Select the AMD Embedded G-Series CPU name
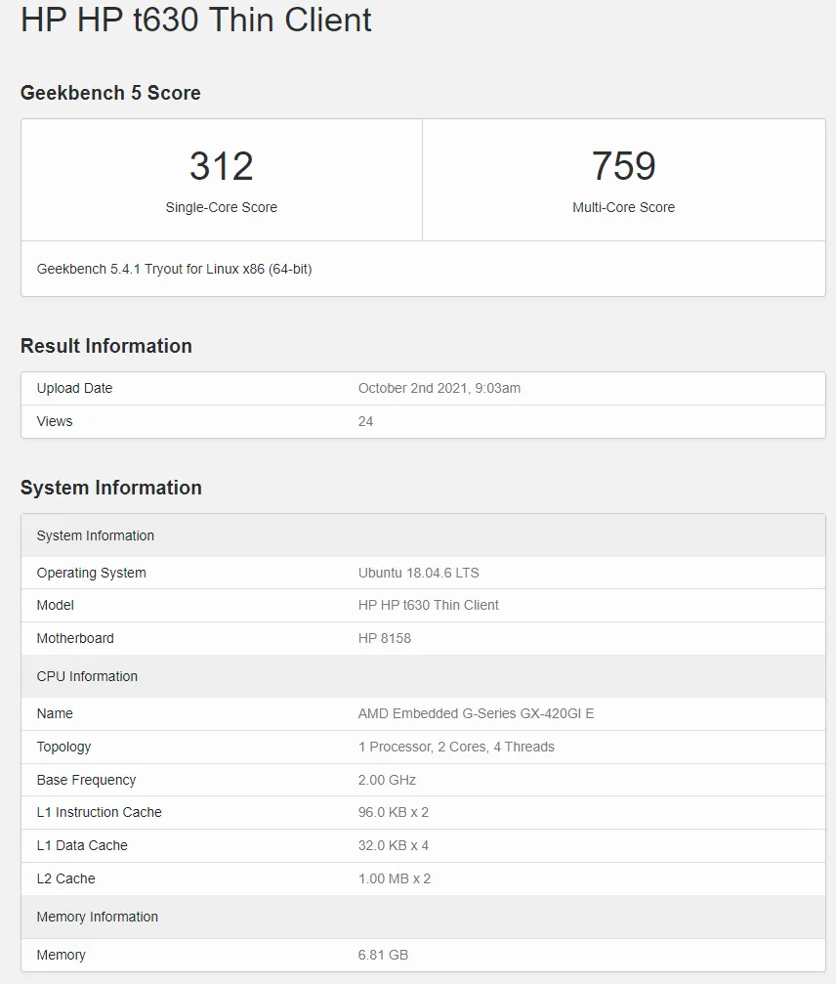This screenshot has width=836, height=984. point(476,713)
